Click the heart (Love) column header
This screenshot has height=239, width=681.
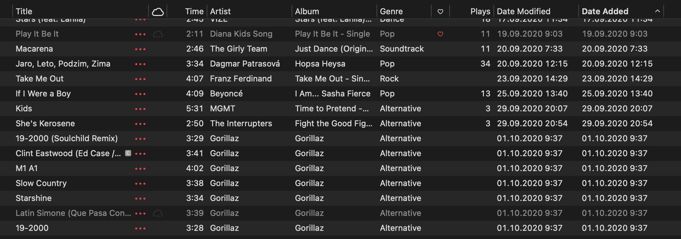click(440, 12)
